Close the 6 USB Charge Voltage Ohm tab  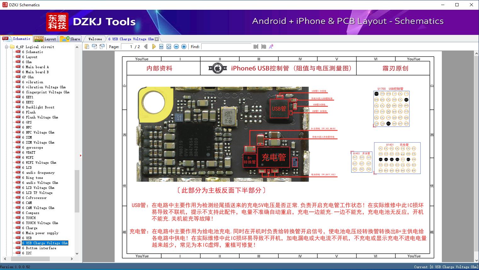point(157,39)
